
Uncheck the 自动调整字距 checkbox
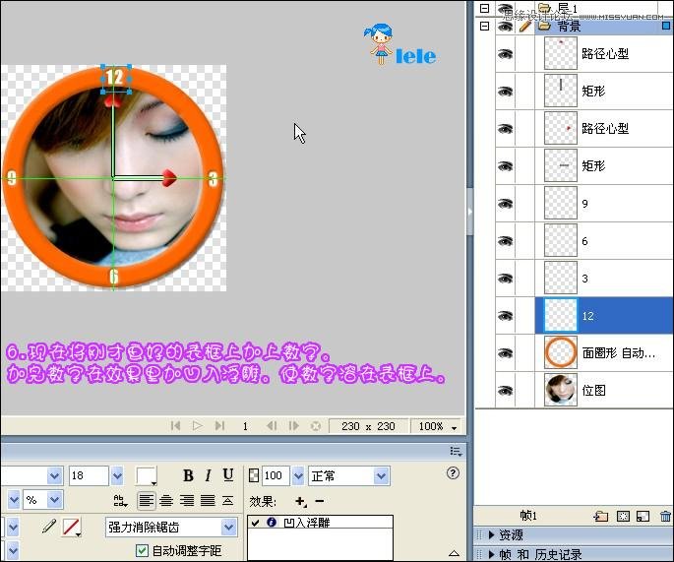[143, 550]
